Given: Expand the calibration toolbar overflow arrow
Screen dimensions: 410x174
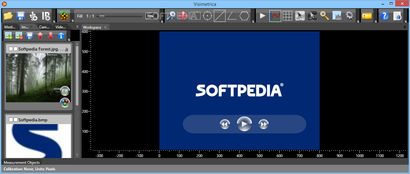Looking at the screenshot, I should coord(376,21).
